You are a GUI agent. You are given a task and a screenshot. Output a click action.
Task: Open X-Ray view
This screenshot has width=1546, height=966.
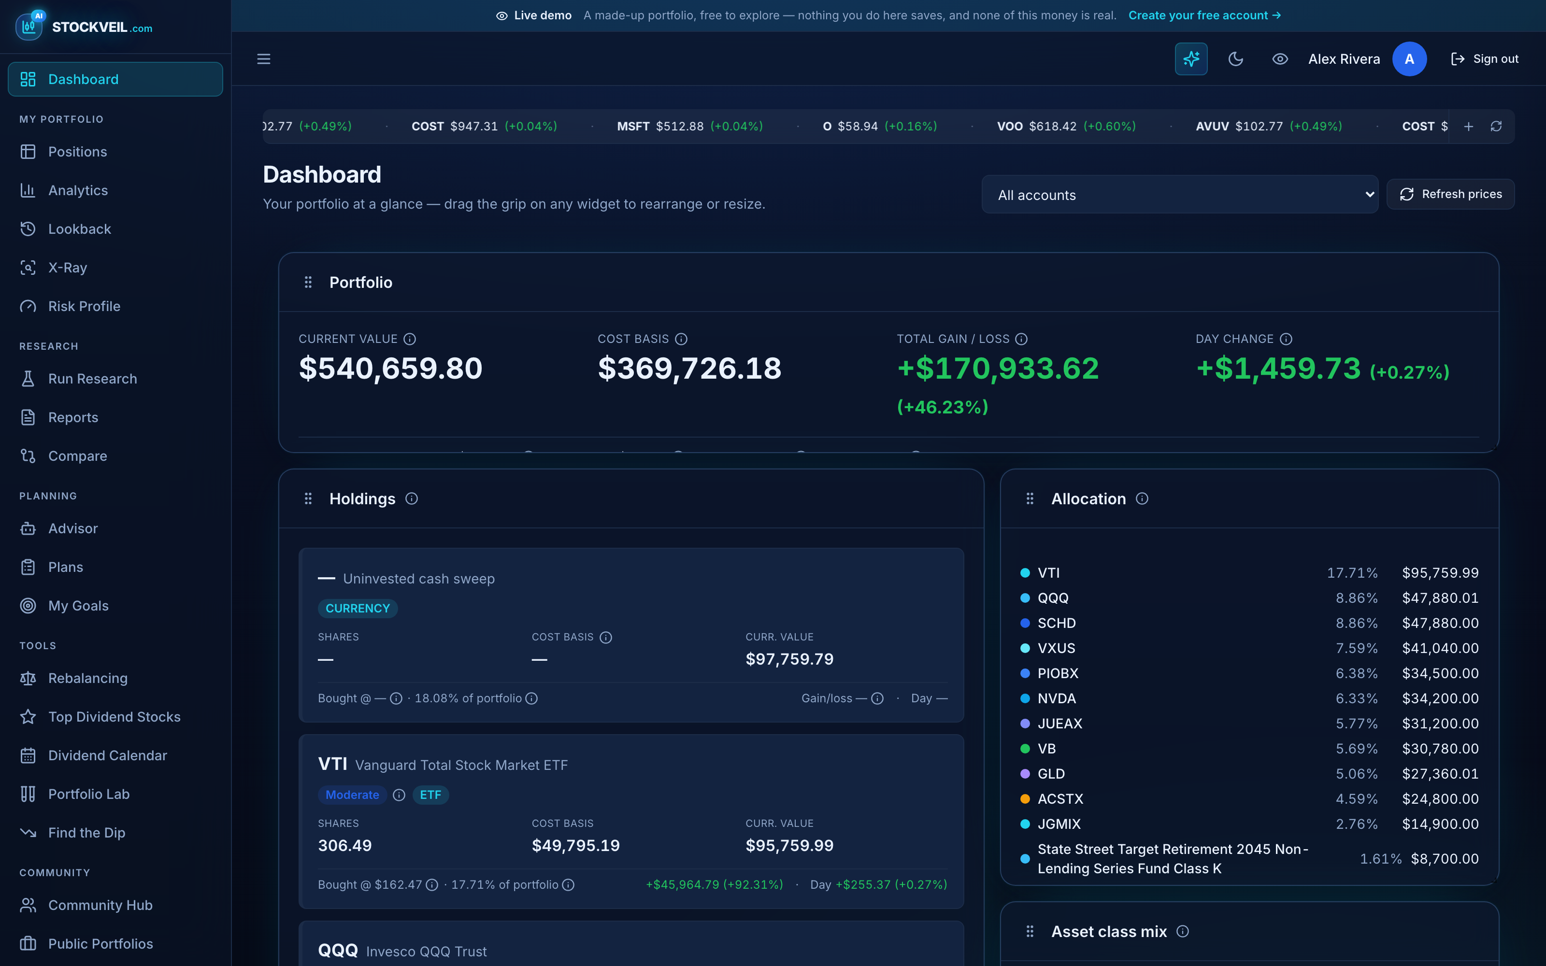(x=115, y=268)
